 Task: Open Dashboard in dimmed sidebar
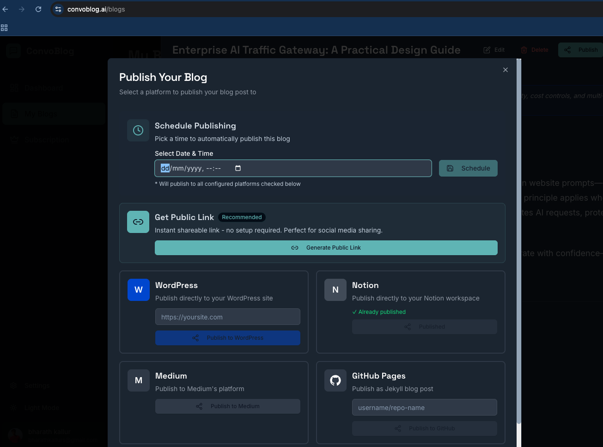click(x=54, y=88)
